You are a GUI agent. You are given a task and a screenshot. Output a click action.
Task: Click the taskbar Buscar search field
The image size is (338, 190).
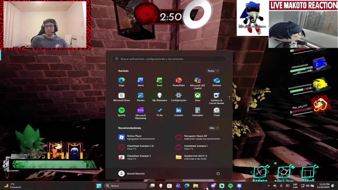tap(126, 186)
